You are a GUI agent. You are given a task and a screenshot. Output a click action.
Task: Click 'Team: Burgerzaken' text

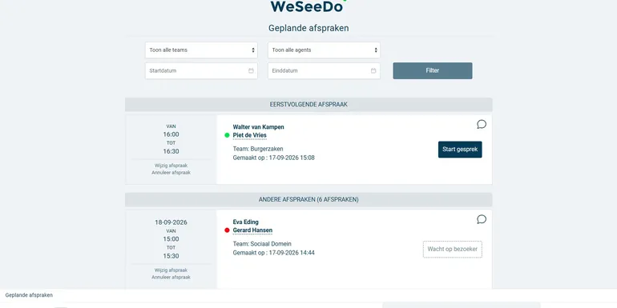[258, 149]
